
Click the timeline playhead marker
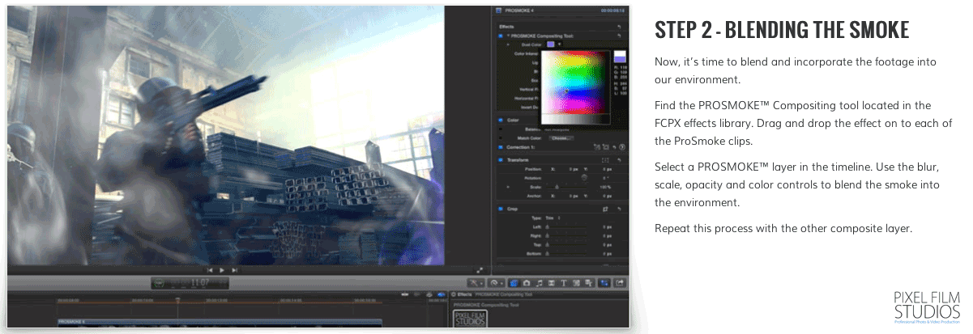coord(177,301)
